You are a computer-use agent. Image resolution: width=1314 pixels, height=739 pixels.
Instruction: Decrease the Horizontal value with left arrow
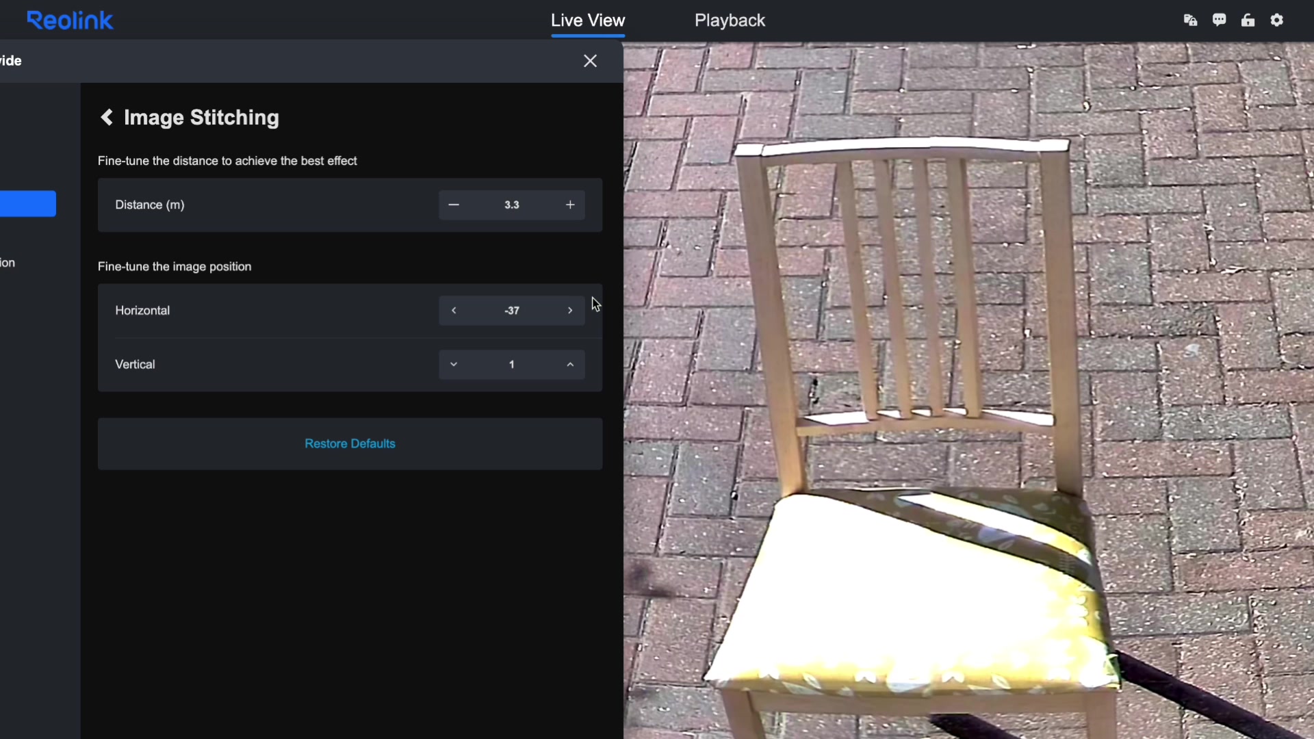(454, 310)
